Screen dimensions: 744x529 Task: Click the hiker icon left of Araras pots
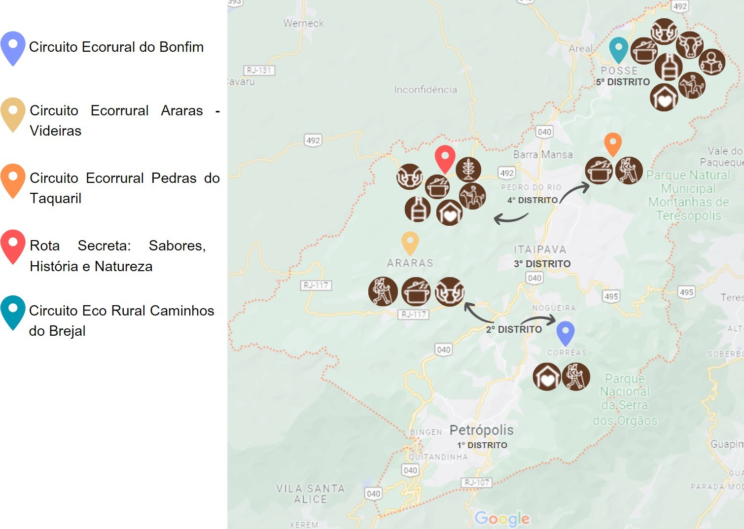pyautogui.click(x=383, y=291)
